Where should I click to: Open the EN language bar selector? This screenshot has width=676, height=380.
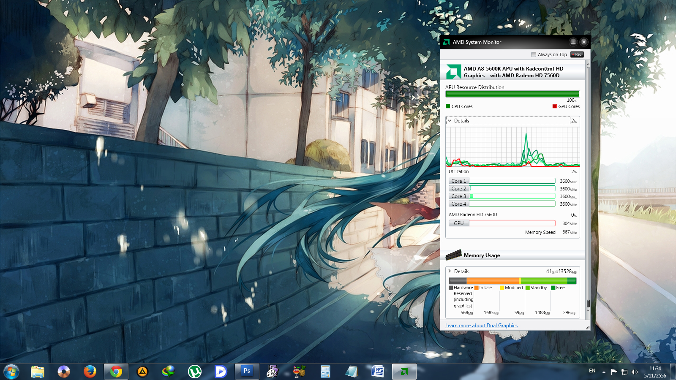592,371
